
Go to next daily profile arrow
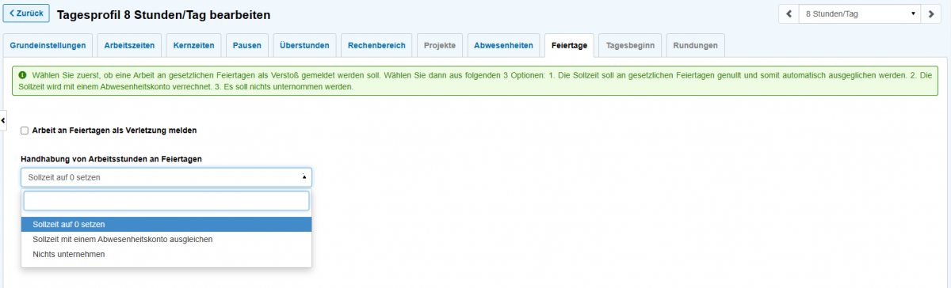[x=930, y=13]
